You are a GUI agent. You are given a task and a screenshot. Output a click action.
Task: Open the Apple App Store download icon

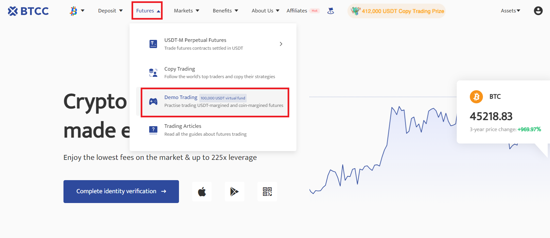[x=202, y=192]
